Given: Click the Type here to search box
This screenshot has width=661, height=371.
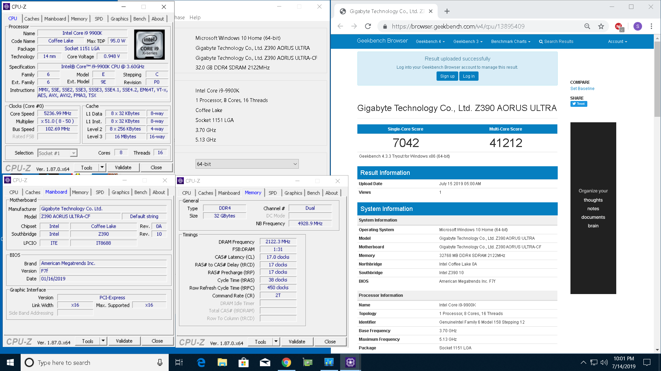Looking at the screenshot, I should click(x=95, y=362).
